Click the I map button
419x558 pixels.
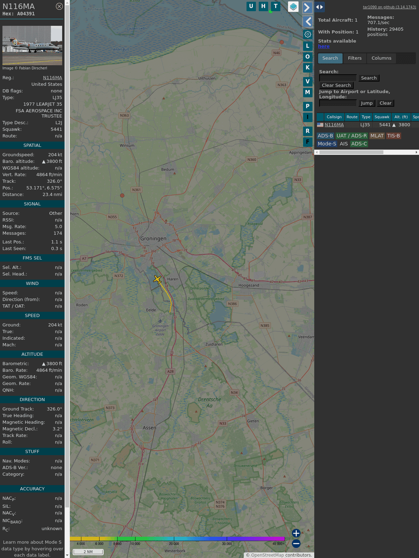308,117
